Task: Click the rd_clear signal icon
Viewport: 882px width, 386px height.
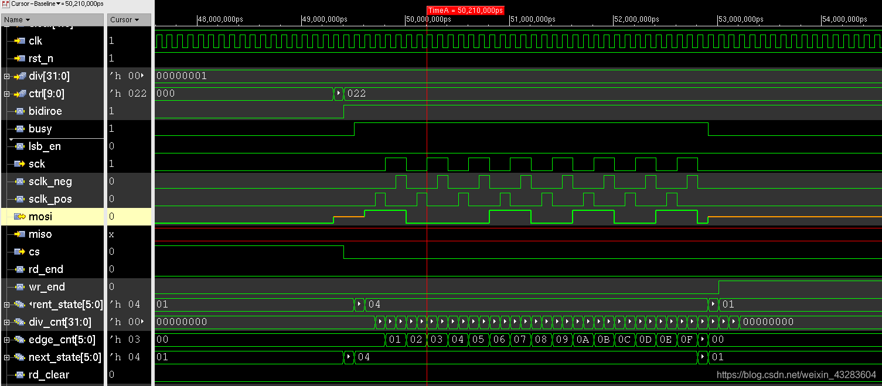Action: click(20, 375)
